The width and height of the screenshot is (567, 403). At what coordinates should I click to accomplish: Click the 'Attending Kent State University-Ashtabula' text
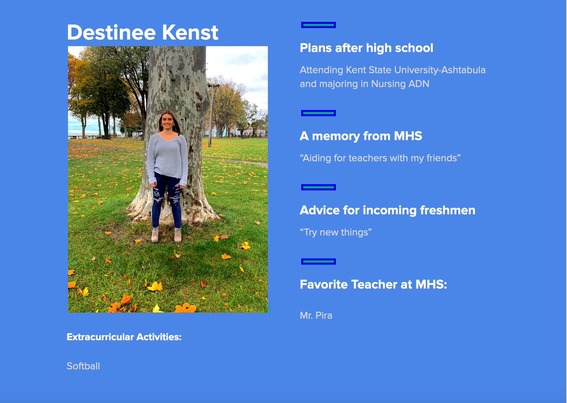(393, 70)
